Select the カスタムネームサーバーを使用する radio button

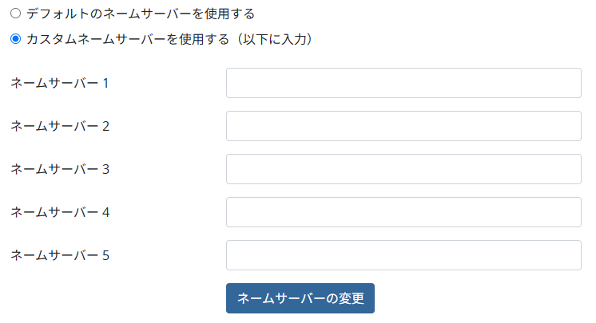coord(15,38)
